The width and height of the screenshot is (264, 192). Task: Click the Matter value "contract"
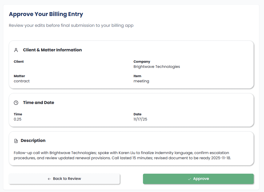pyautogui.click(x=22, y=81)
